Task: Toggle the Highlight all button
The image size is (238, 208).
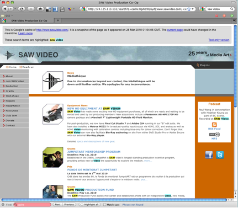Action: pos(89,205)
